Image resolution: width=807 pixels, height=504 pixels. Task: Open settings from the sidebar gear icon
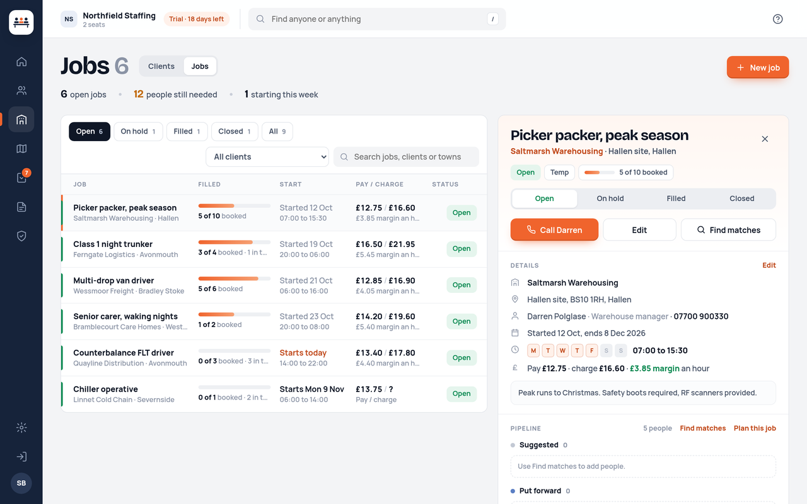(x=21, y=428)
